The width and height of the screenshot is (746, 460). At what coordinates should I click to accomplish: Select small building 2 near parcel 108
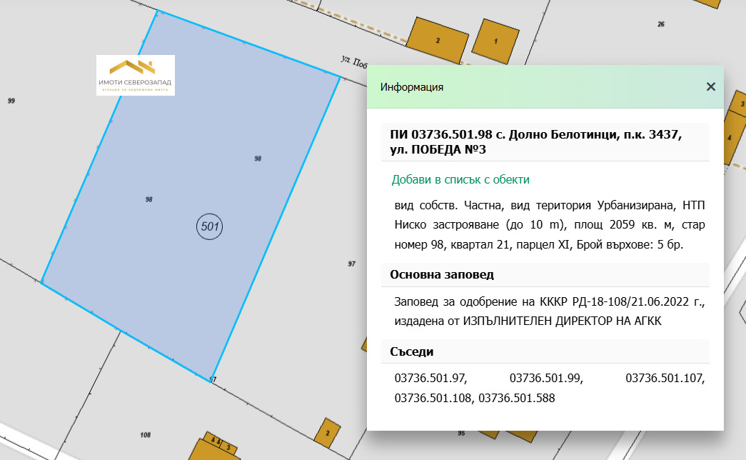pos(327,433)
